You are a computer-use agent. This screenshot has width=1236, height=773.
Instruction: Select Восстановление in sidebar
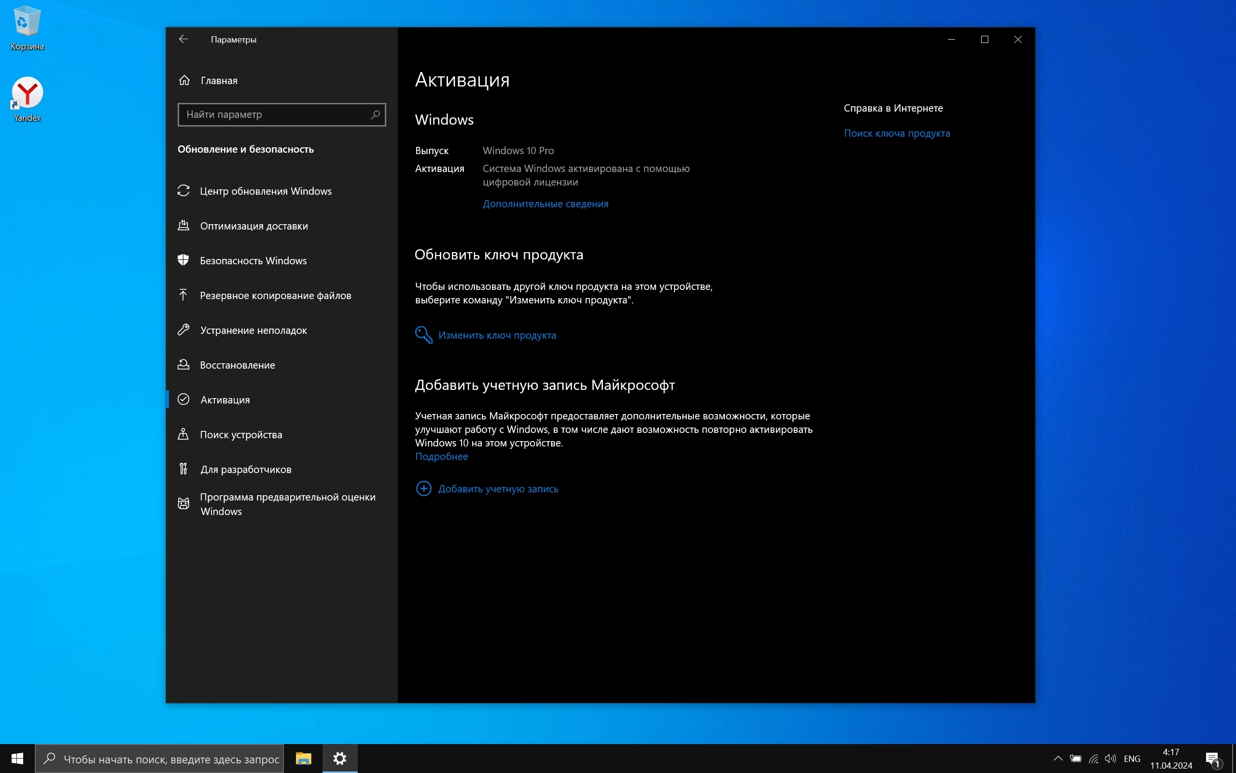pos(237,365)
